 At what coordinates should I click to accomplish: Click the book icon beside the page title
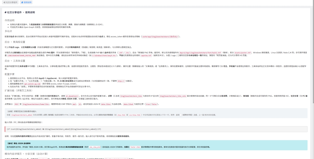coord(6,12)
